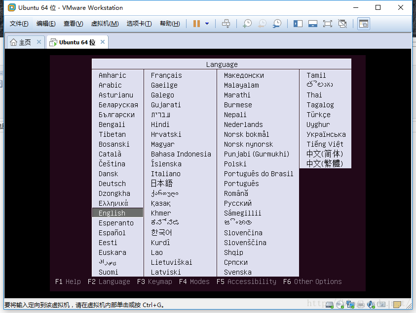416x313 pixels.
Task: Select Tiếng Việt in the language list
Action: tap(325, 144)
